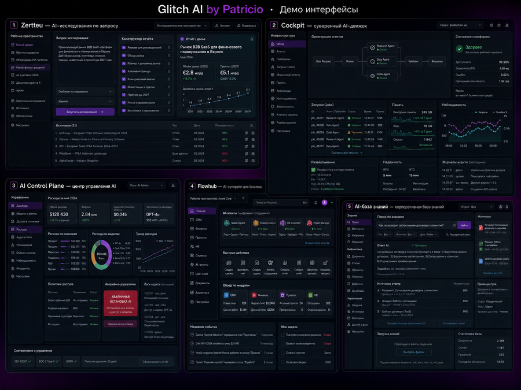The image size is (521, 390).
Task: Click the Создать сделку quick action icon
Action: (x=229, y=263)
